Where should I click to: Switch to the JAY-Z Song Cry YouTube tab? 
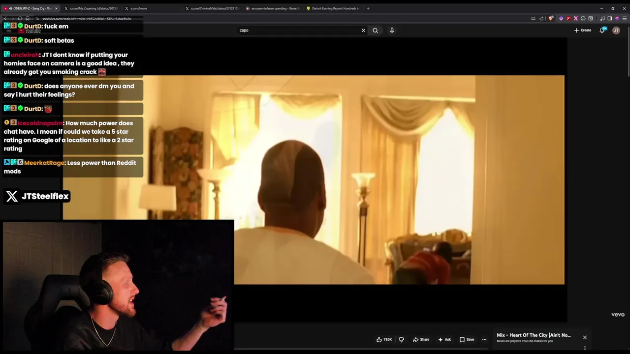click(31, 8)
